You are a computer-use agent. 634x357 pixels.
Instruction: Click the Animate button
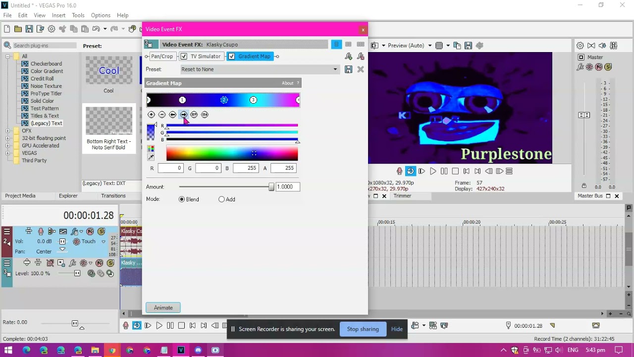coord(163,308)
